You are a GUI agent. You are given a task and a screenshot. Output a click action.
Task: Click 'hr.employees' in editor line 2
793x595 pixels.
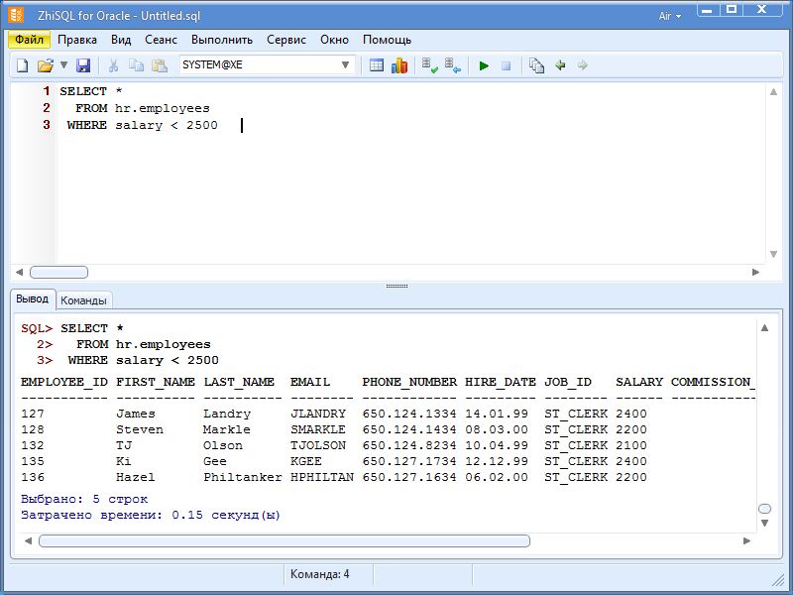(x=162, y=108)
